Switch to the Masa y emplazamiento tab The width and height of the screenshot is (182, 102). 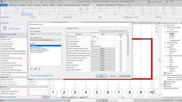pyautogui.click(x=72, y=5)
